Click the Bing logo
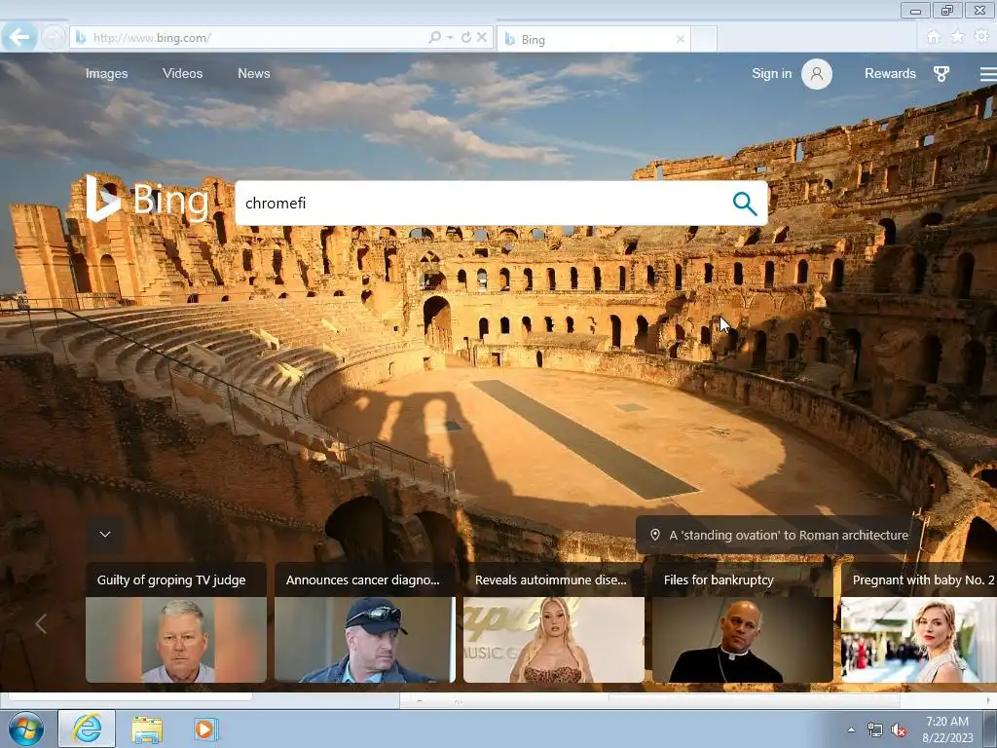This screenshot has height=748, width=997. click(x=147, y=199)
